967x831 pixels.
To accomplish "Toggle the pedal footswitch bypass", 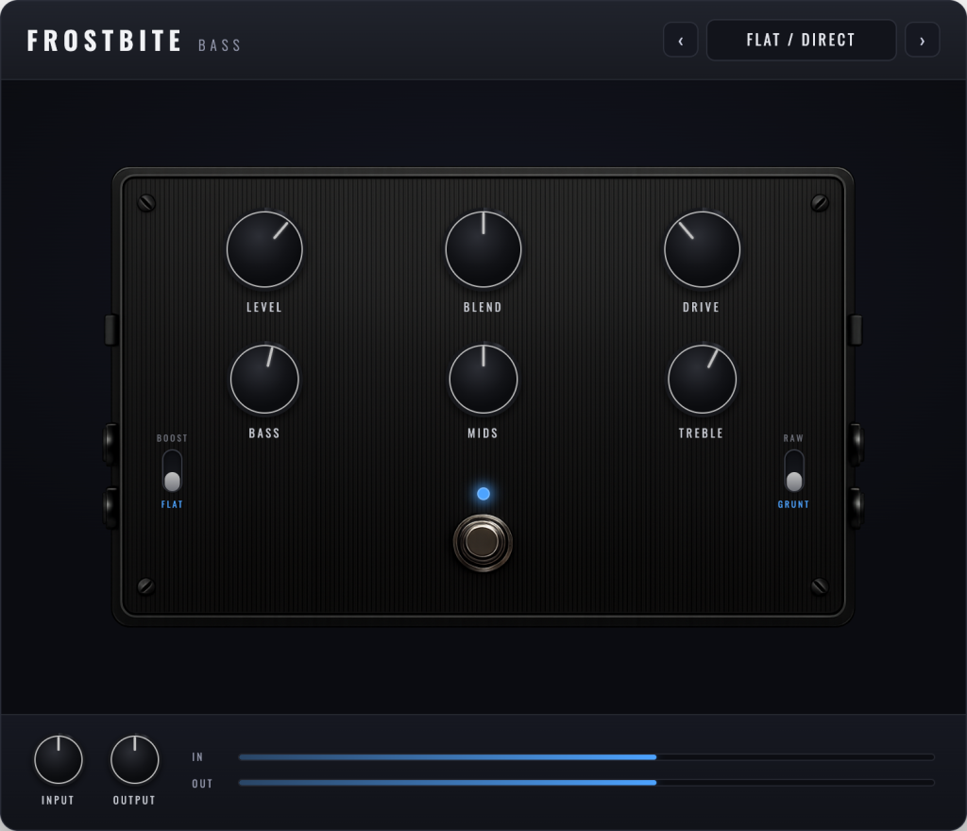I will point(483,542).
